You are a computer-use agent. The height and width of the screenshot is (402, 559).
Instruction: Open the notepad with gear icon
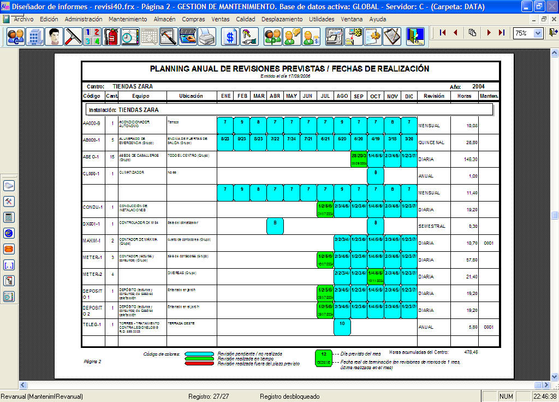click(x=373, y=37)
